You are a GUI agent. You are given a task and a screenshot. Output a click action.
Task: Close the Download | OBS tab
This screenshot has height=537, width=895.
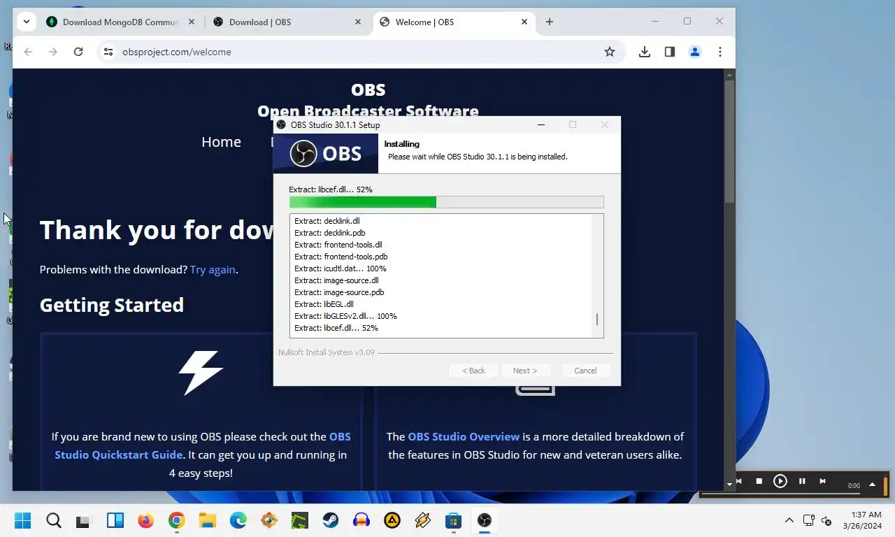pyautogui.click(x=358, y=22)
